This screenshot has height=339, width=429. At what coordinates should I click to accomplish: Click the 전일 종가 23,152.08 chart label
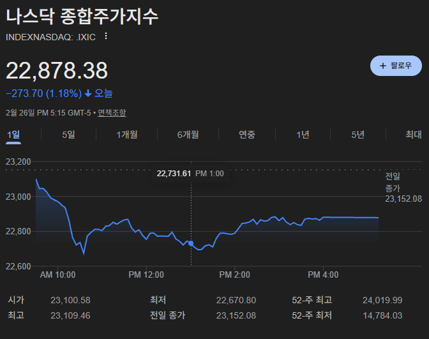[403, 188]
